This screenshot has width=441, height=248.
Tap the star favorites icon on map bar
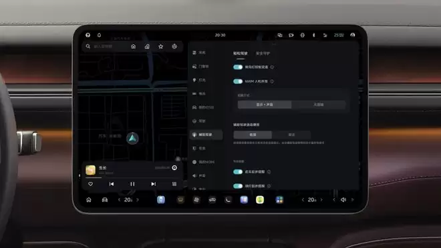pyautogui.click(x=160, y=46)
